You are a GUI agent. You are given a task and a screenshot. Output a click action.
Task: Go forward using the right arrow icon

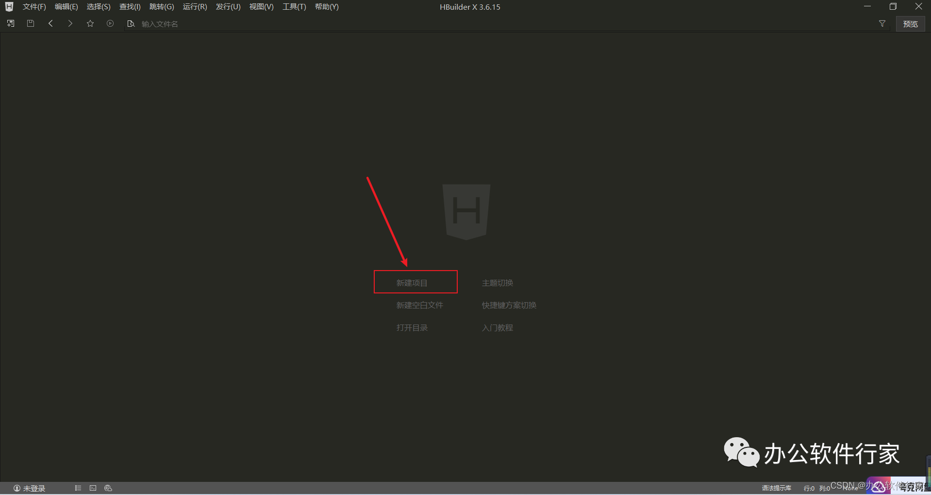(x=70, y=23)
